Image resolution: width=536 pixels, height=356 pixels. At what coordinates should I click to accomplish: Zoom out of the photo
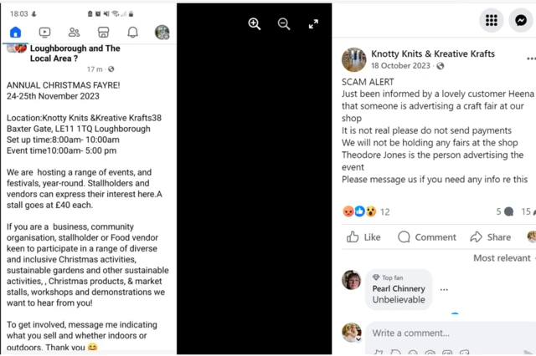tap(284, 24)
